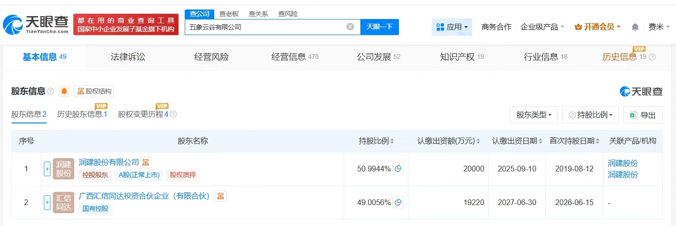Open the 持股比例 filter dropdown
The height and width of the screenshot is (226, 676).
click(x=590, y=115)
